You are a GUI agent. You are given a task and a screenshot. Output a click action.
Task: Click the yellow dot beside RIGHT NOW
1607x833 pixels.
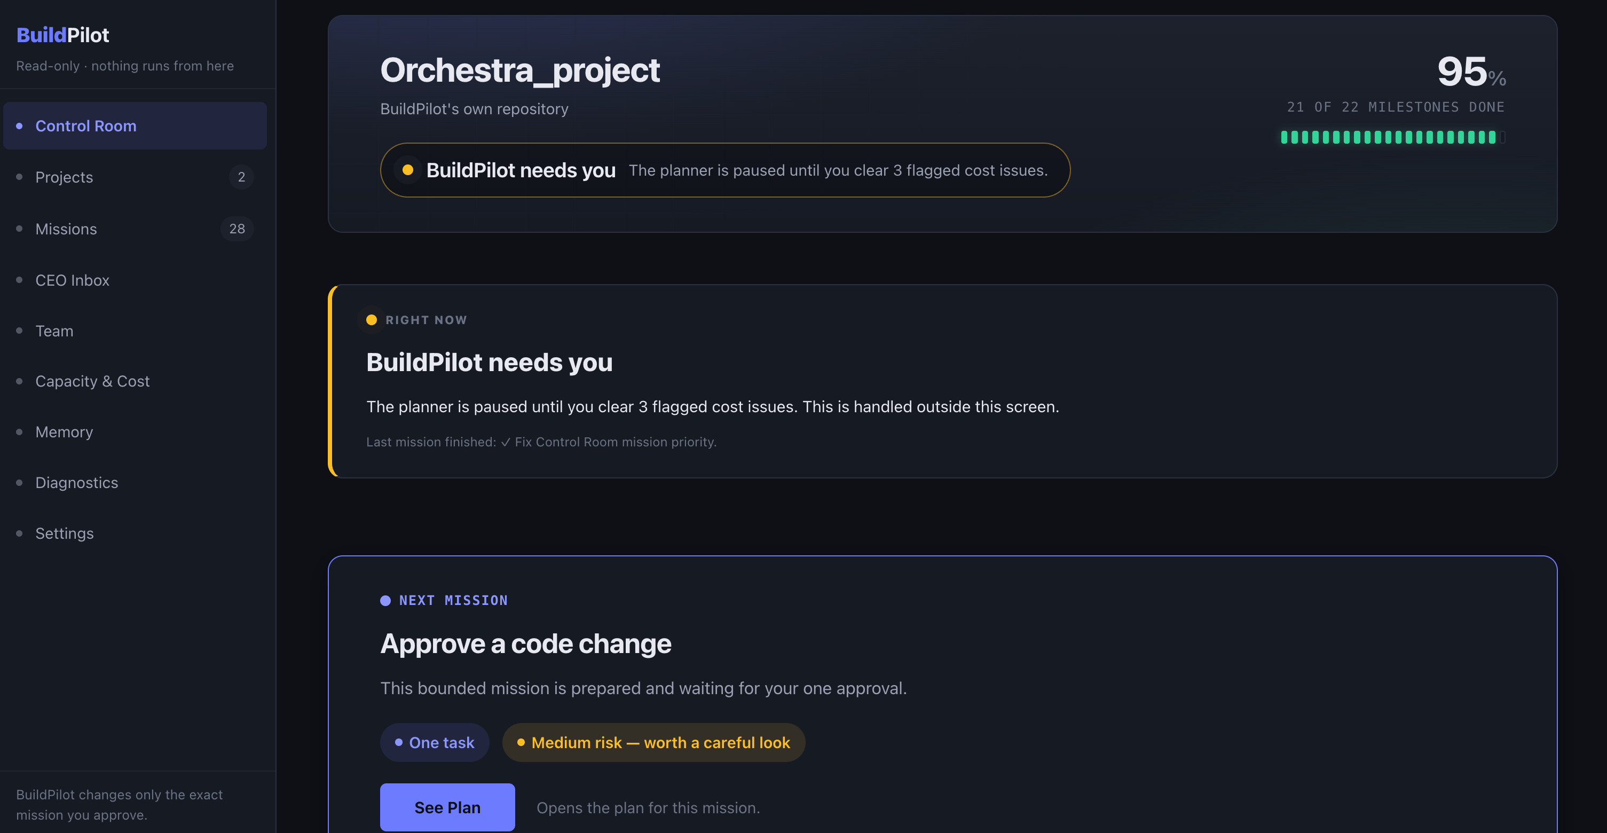[x=371, y=320]
